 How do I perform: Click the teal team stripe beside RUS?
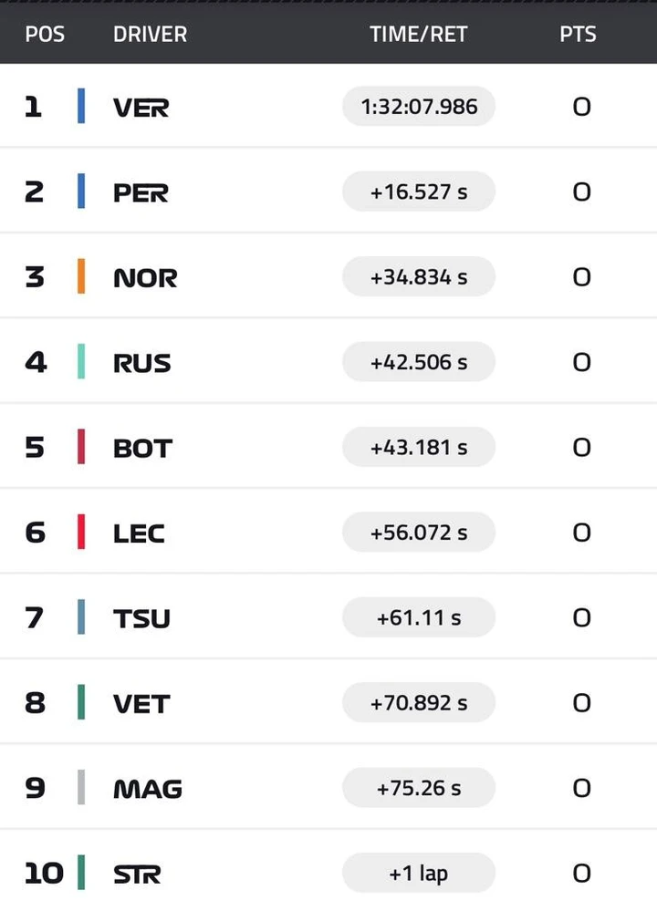point(81,361)
